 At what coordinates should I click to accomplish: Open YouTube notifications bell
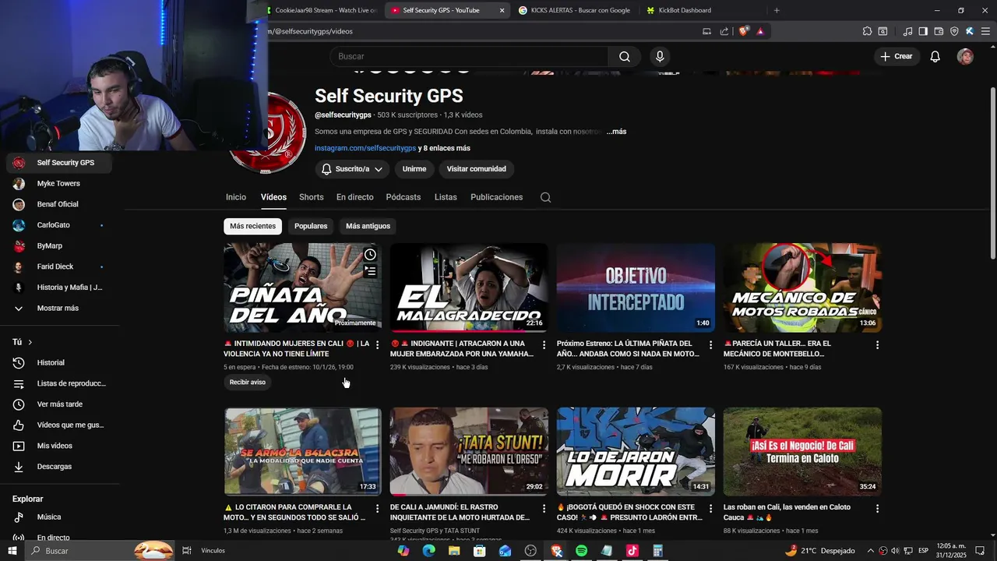coord(935,56)
